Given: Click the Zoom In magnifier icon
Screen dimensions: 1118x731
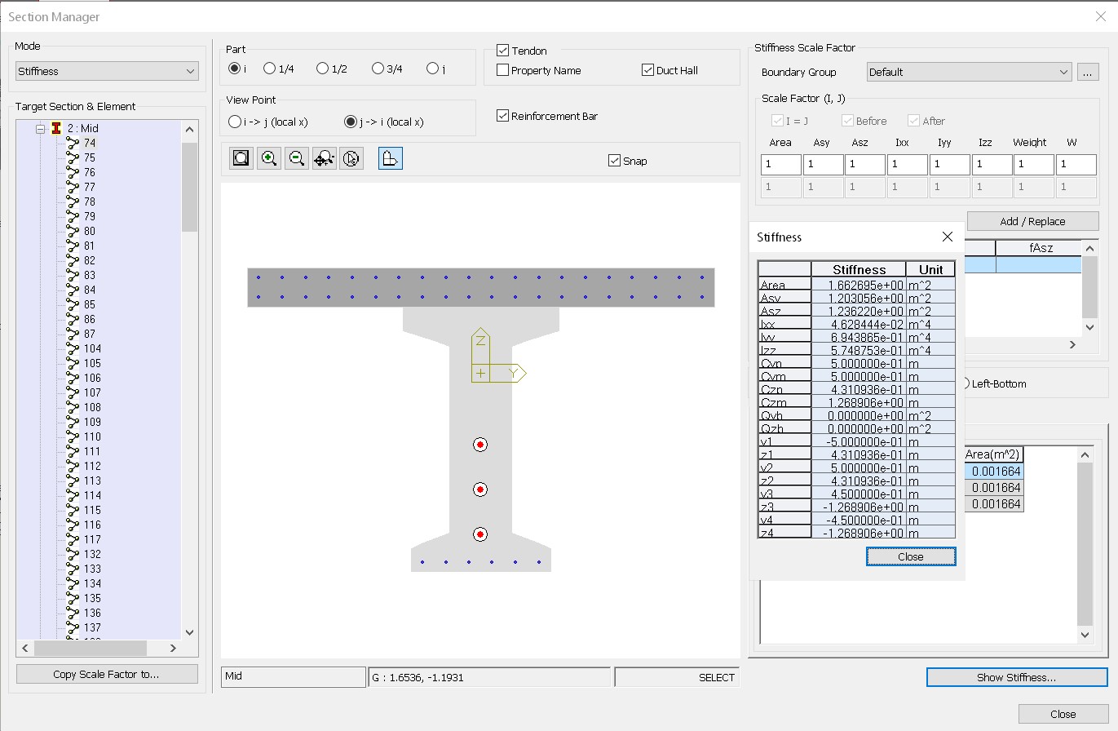Looking at the screenshot, I should 269,158.
